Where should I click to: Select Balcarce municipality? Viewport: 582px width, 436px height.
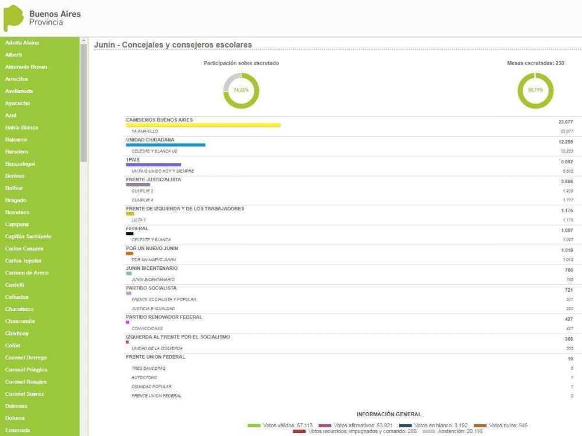[x=16, y=140]
